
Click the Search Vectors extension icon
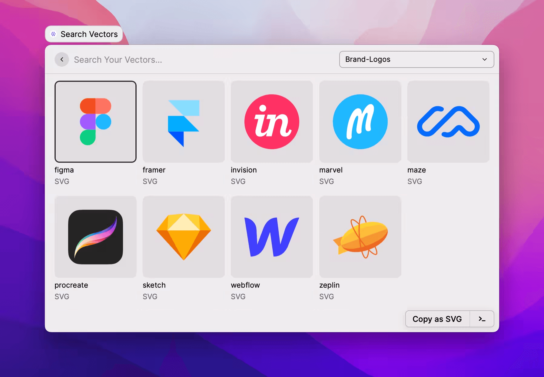coord(53,34)
